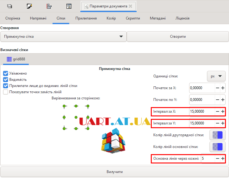Image resolution: width=229 pixels, height=178 pixels.
Task: Click the Інтервал за X value field
Action: [202, 111]
